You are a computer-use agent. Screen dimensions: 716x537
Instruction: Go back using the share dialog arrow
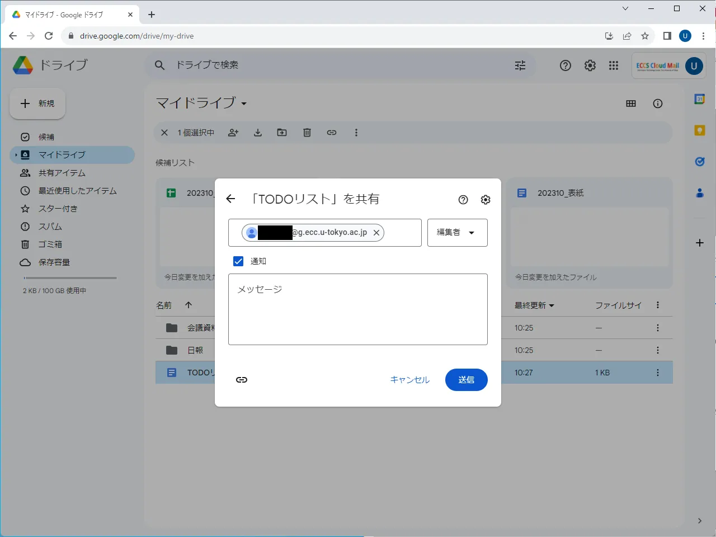tap(230, 199)
